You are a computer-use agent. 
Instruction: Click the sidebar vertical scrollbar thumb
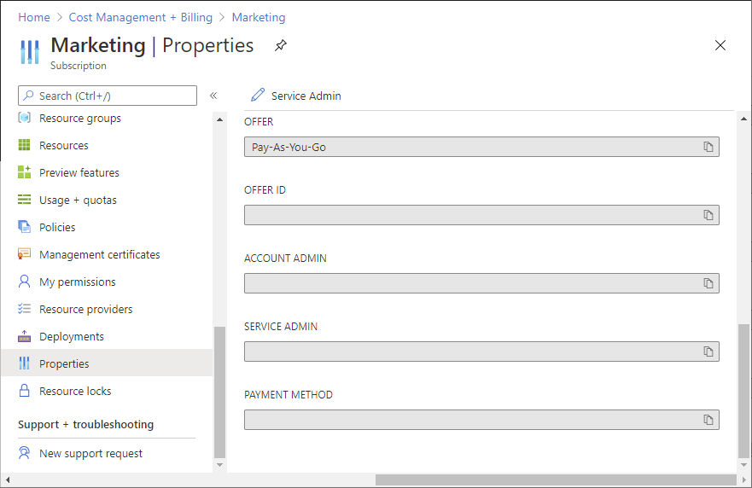(x=219, y=392)
